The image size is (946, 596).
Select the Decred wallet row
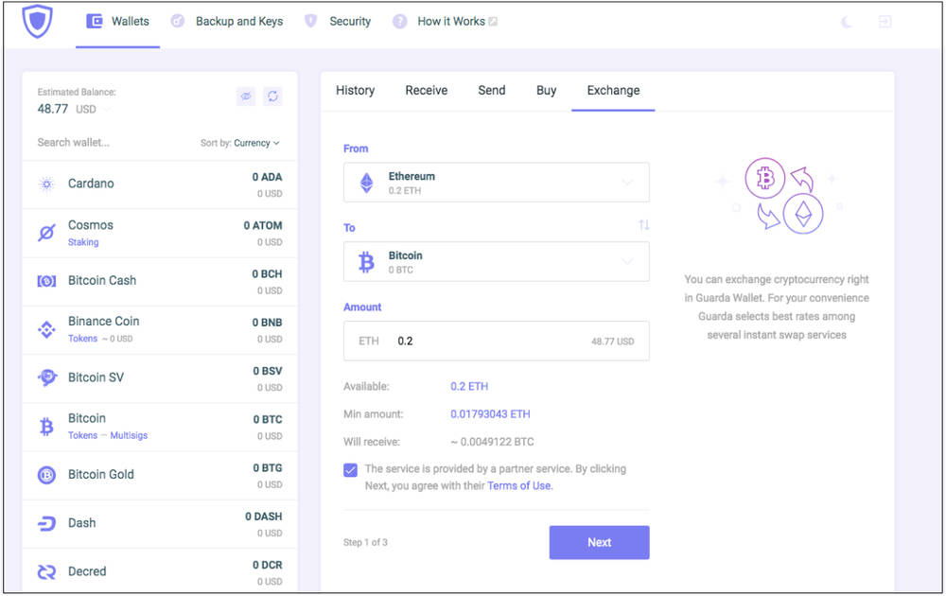tap(160, 570)
